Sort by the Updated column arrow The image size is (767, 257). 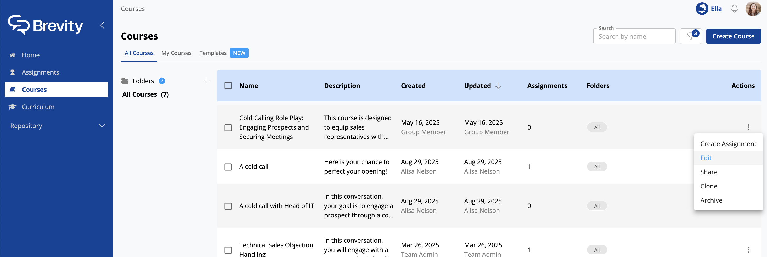click(x=498, y=86)
